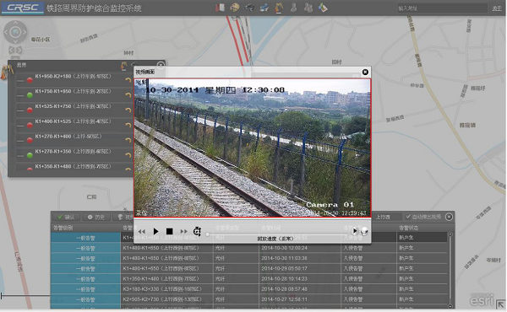This screenshot has width=507, height=312.
Task: Click orange arrow for K1+400-K1+525 row
Action: point(128,125)
